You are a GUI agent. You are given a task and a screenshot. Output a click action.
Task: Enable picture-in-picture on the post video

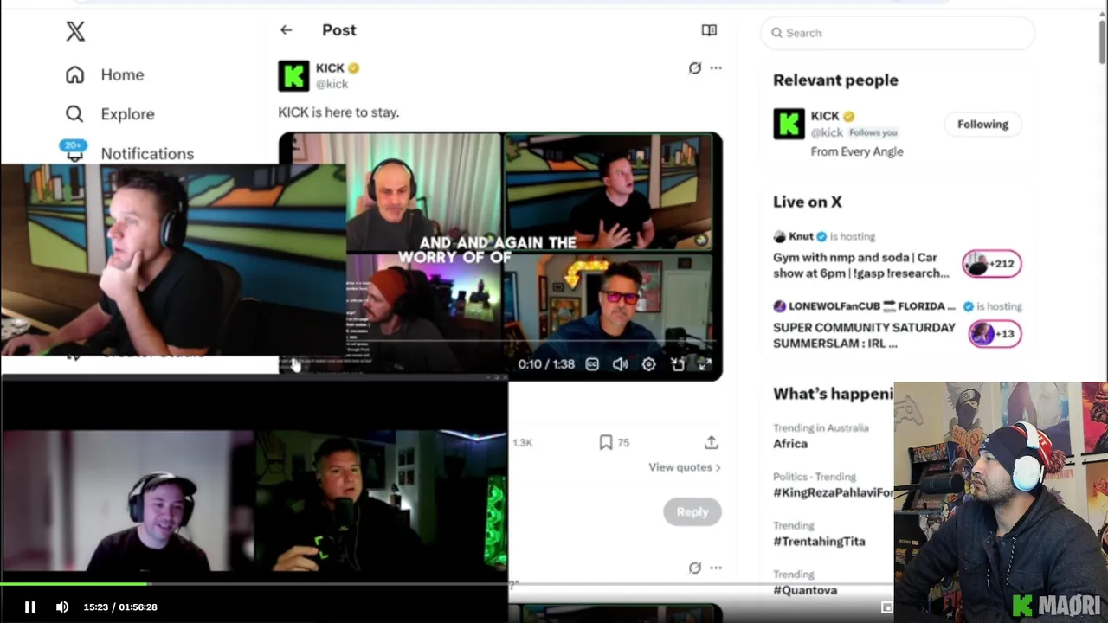[677, 364]
